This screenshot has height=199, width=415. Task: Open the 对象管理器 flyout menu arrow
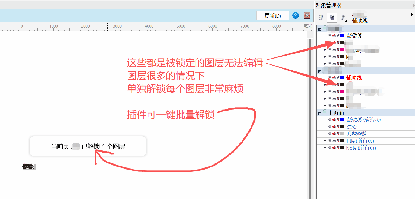pyautogui.click(x=412, y=15)
